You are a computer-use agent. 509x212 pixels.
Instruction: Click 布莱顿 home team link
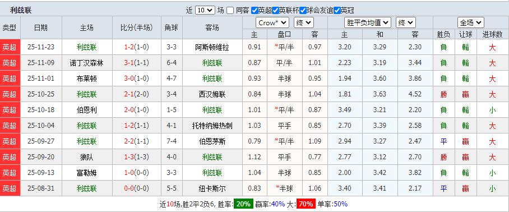(x=87, y=79)
